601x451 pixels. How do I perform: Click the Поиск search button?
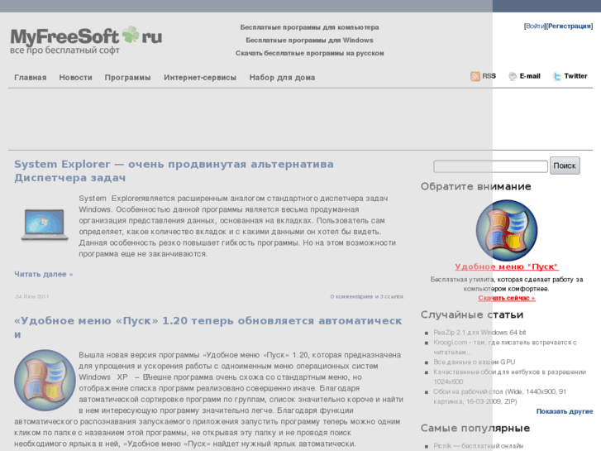click(565, 166)
